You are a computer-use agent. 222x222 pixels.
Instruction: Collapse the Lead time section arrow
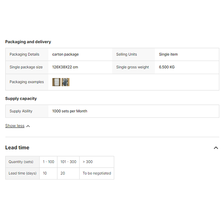coord(216,148)
